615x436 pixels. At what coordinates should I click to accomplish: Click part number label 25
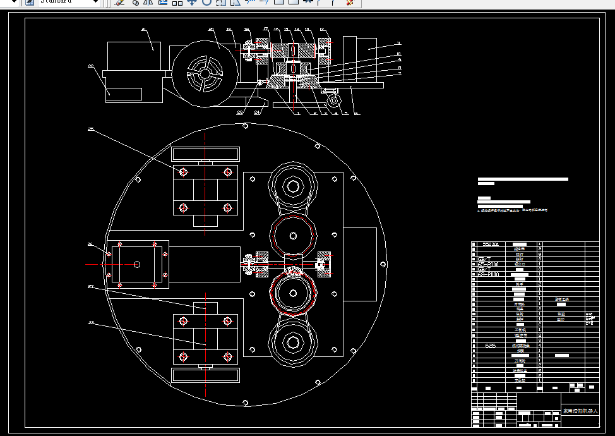pos(90,129)
